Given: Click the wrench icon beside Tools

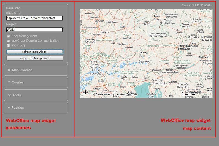Looking at the screenshot, I should pyautogui.click(x=9, y=95).
